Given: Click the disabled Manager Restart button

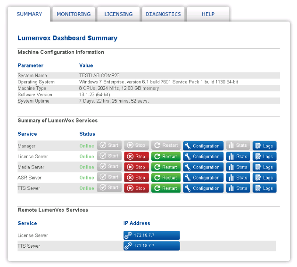Looking at the screenshot, I should [x=166, y=146].
